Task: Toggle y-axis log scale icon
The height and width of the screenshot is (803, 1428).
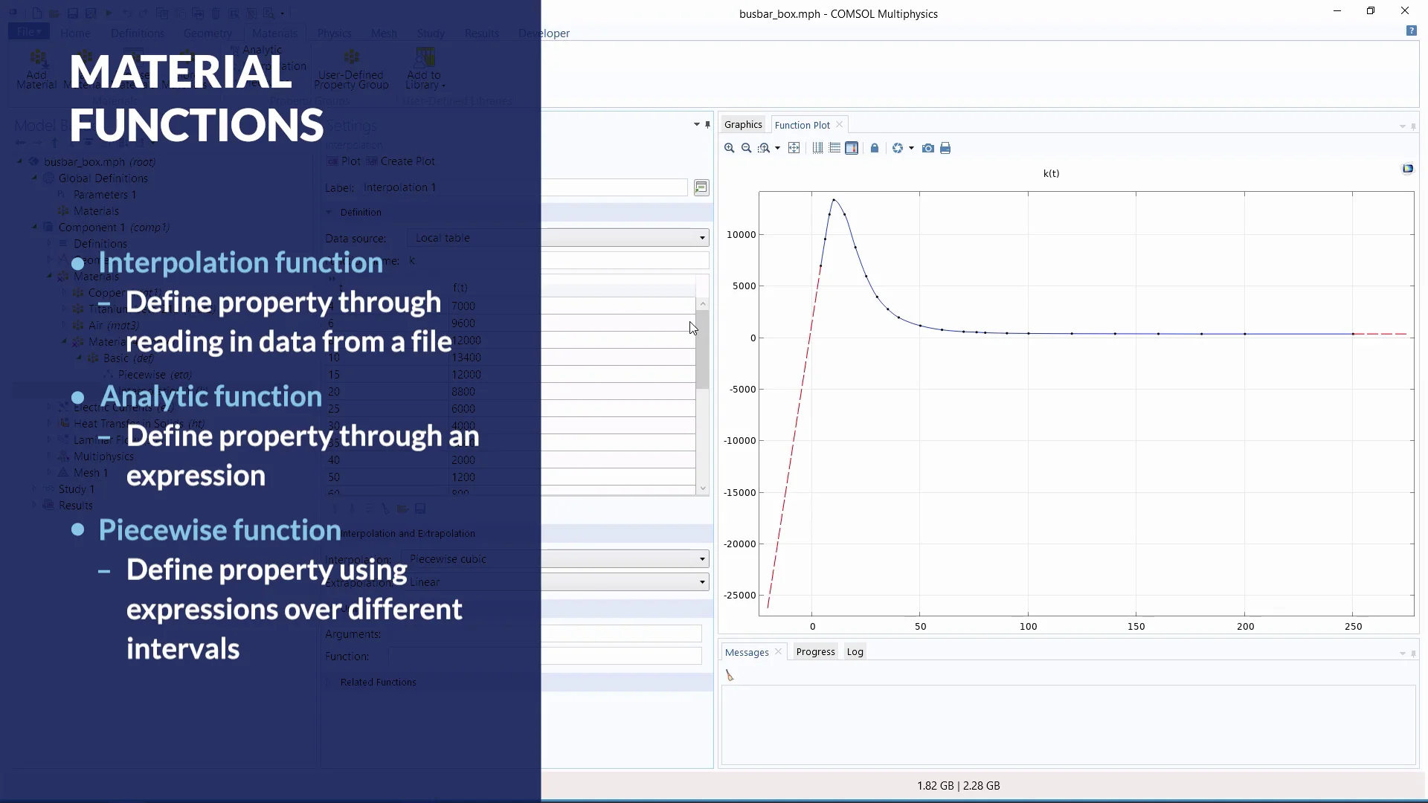Action: pos(834,148)
